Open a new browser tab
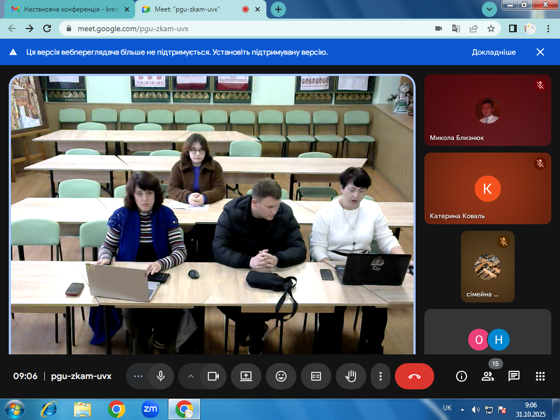 [x=278, y=9]
